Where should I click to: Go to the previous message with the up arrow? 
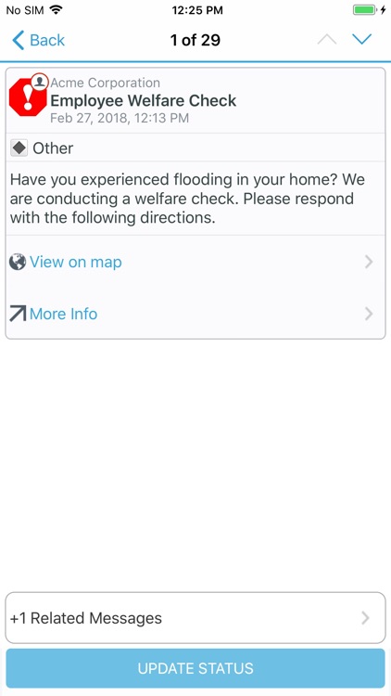(x=327, y=40)
